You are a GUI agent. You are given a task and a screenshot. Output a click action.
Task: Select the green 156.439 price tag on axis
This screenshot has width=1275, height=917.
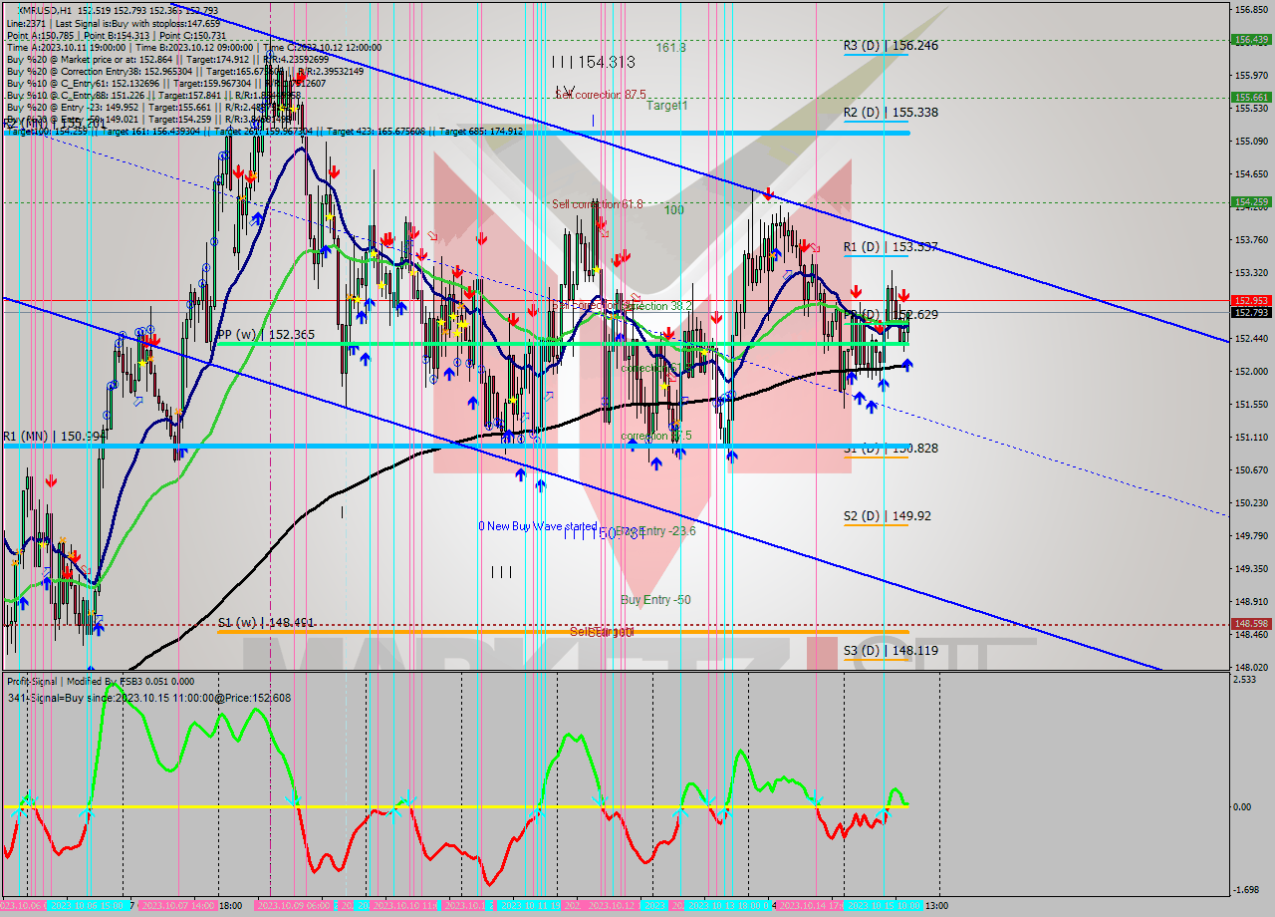tap(1250, 40)
